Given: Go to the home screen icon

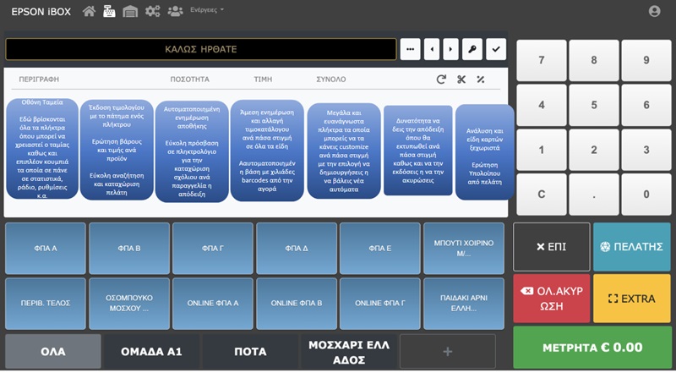Looking at the screenshot, I should tap(89, 11).
